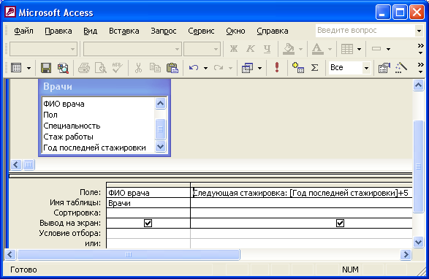Viewport: 429px width, 279px height.
Task: Click the font color A icon
Action: [317, 49]
